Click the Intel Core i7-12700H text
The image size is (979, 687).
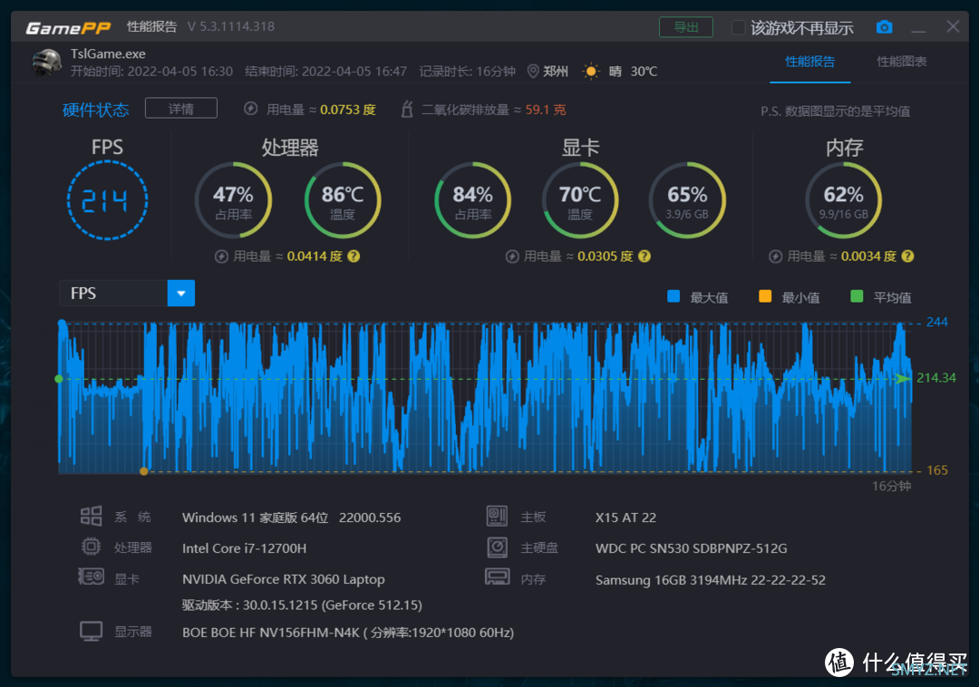coord(244,548)
